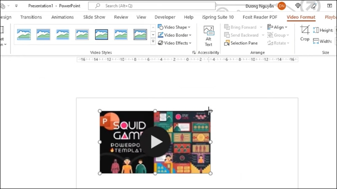This screenshot has width=337, height=189.
Task: Apply the third video style thumbnail
Action: 62,34
